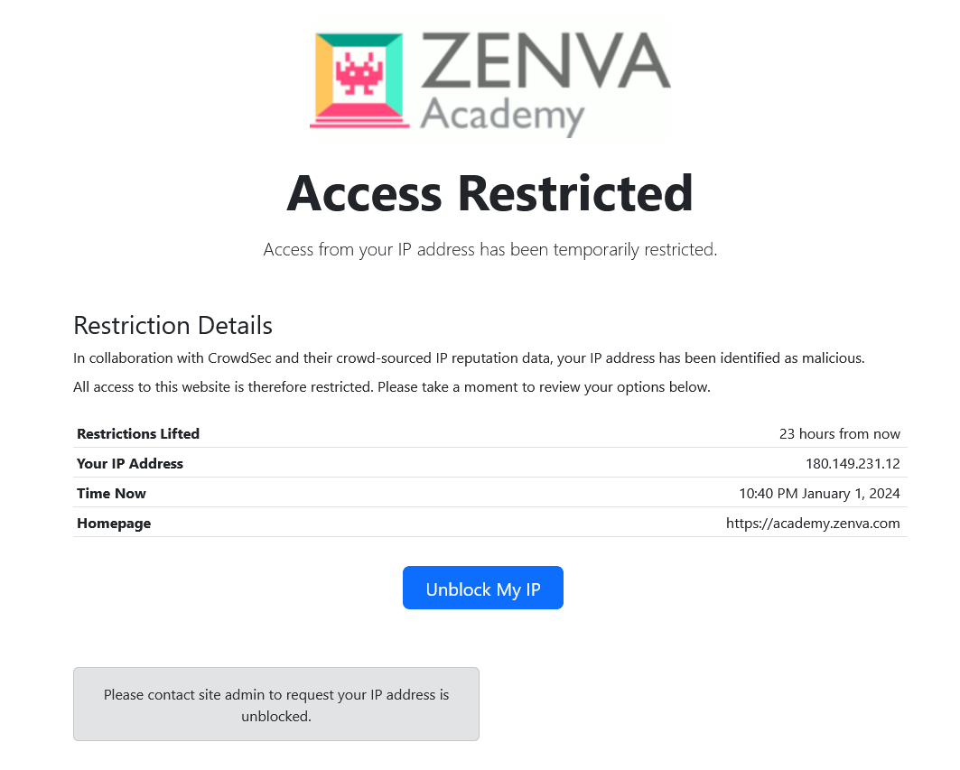This screenshot has height=770, width=960.
Task: Click the word Restricted in the main heading
Action: 575,193
